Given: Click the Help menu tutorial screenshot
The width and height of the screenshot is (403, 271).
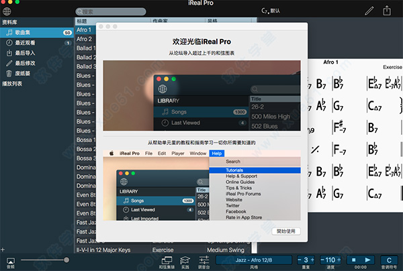Looking at the screenshot, I should (201, 185).
